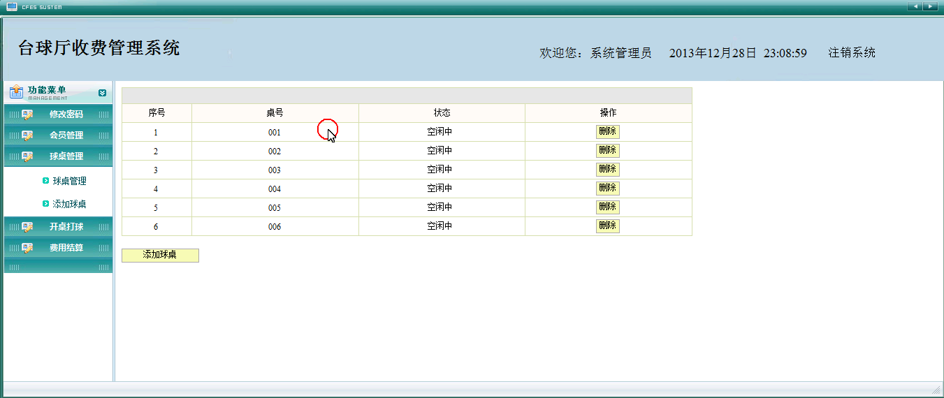Click the icon beside 会员管理

click(27, 135)
